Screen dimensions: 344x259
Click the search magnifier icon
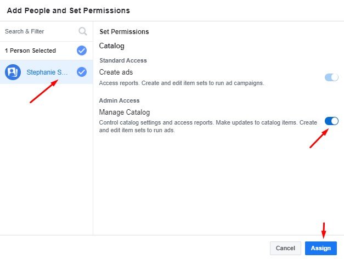pos(83,31)
